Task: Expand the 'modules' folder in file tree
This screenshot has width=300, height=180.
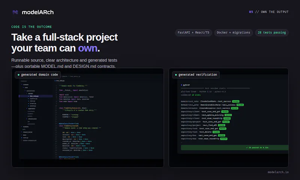Action: [25, 127]
